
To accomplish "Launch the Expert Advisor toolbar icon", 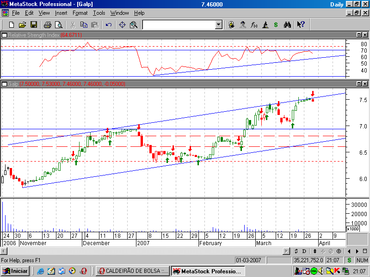I will 242,25.
